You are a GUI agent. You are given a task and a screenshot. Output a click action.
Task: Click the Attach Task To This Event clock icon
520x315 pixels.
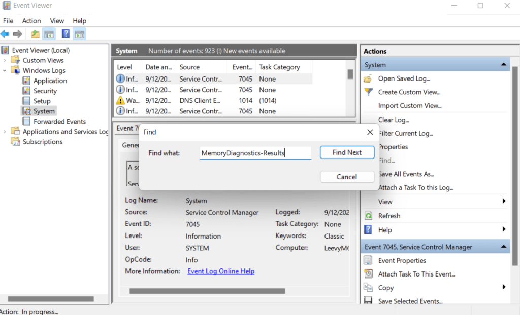tap(368, 274)
